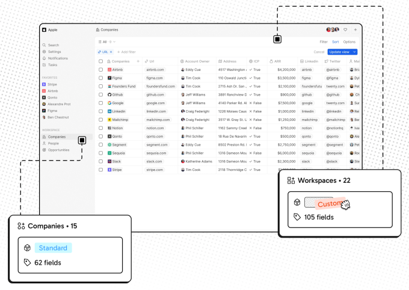Viewport: 409px width, 290px height.
Task: Click the Sort button
Action: coord(336,42)
